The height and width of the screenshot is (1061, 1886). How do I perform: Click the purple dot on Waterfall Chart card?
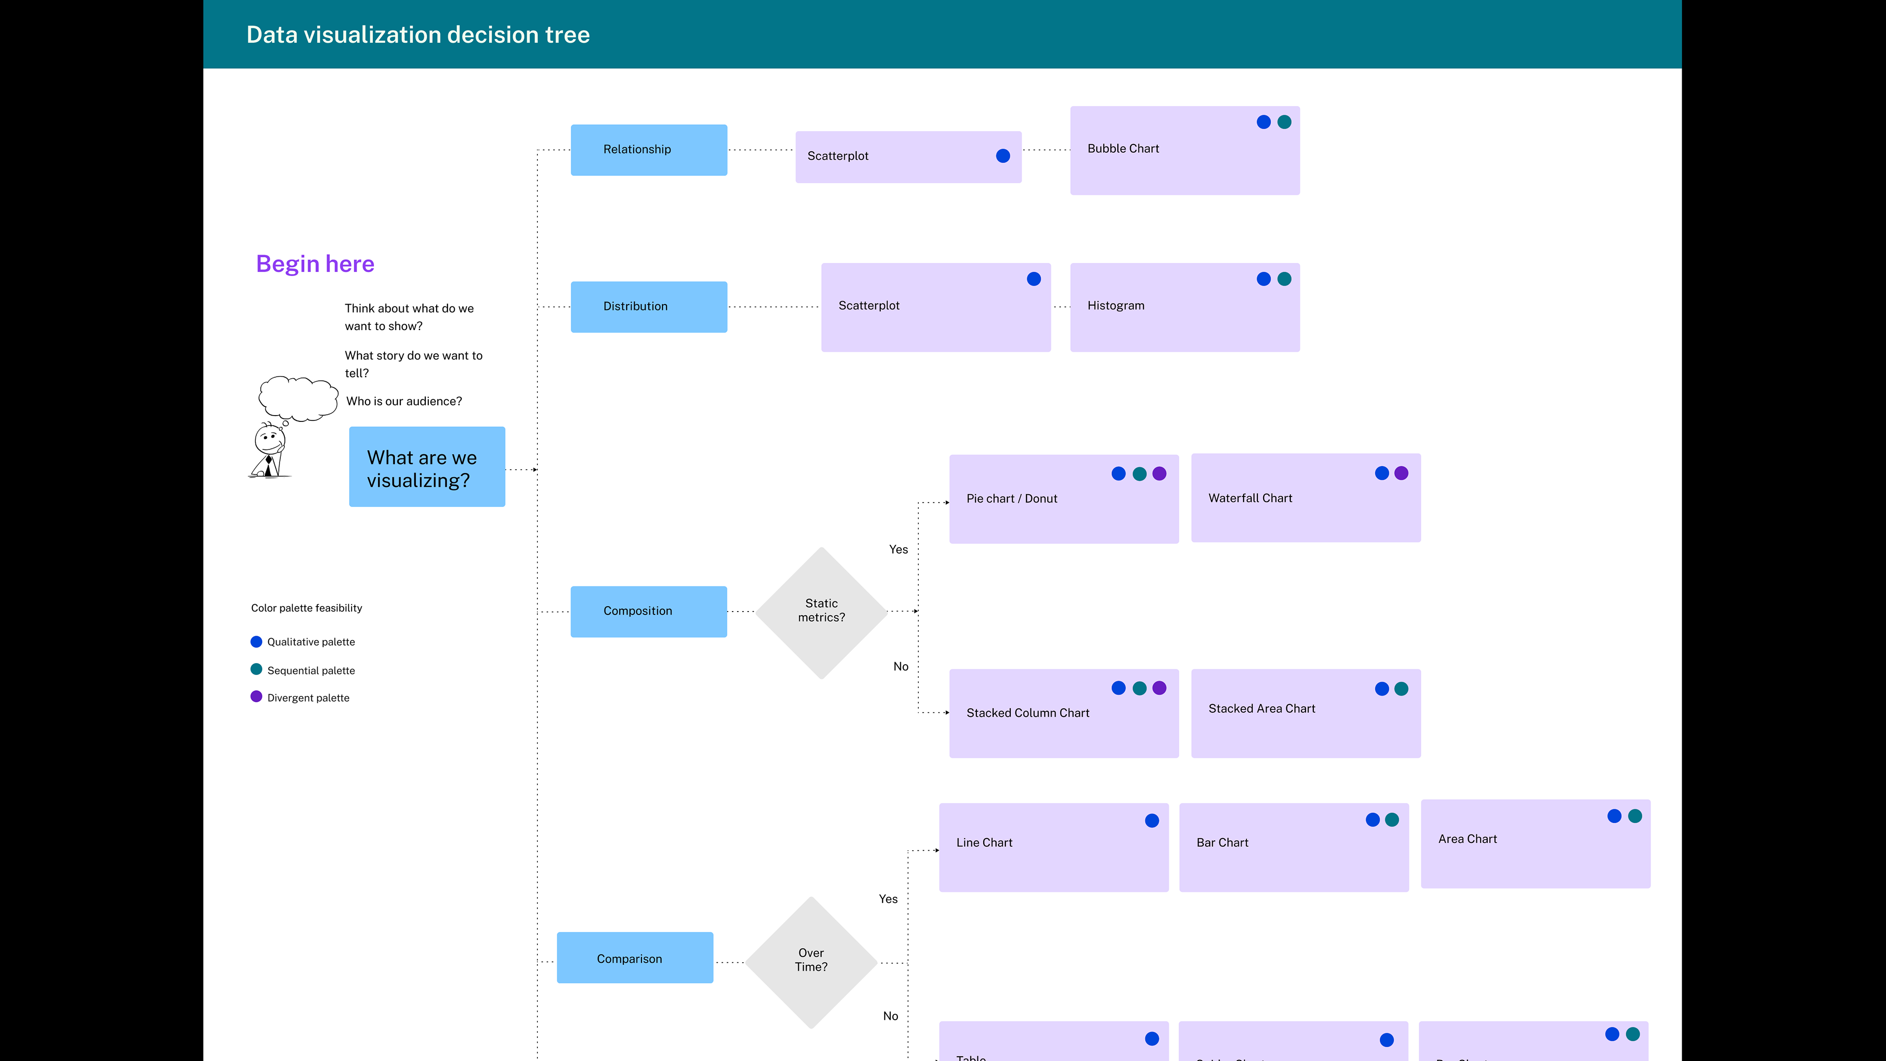coord(1401,473)
